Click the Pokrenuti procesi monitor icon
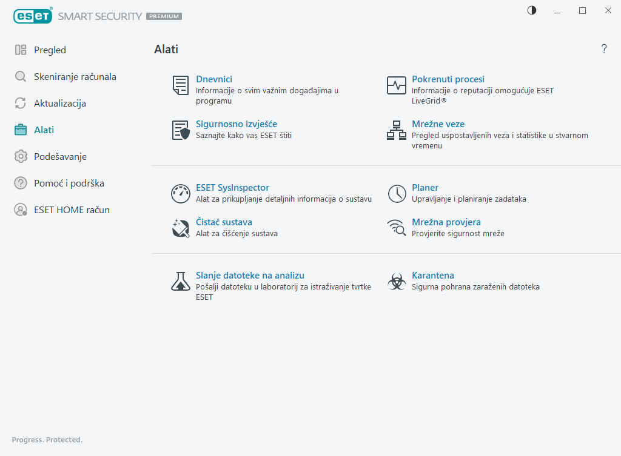This screenshot has width=621, height=456. point(397,85)
